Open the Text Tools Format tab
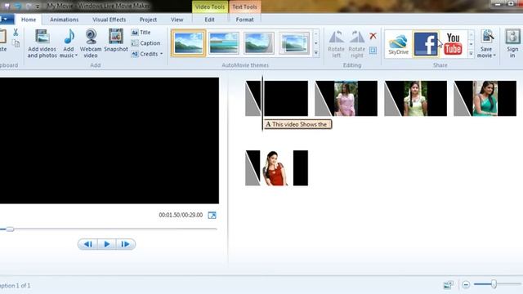The image size is (523, 294). [244, 20]
